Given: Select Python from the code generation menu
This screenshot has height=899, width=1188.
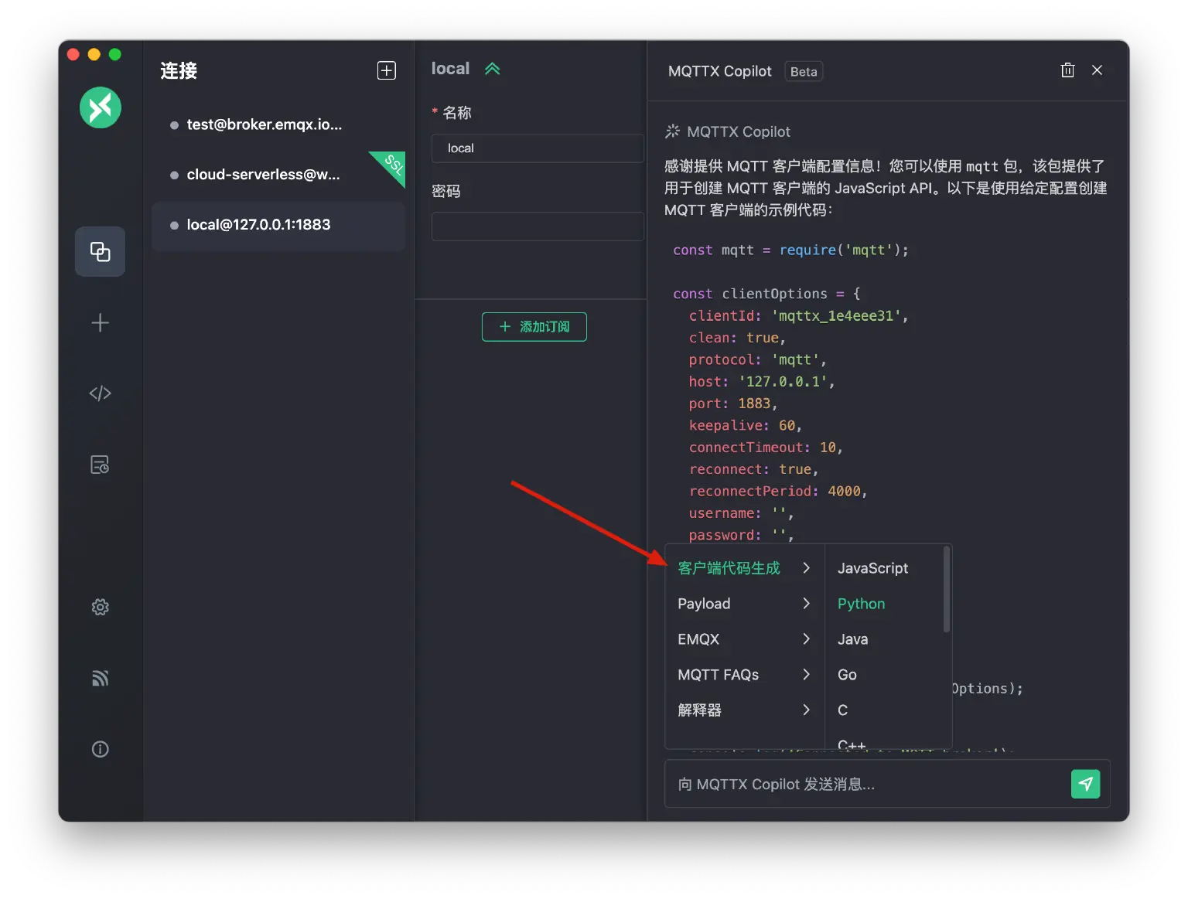Looking at the screenshot, I should [861, 604].
